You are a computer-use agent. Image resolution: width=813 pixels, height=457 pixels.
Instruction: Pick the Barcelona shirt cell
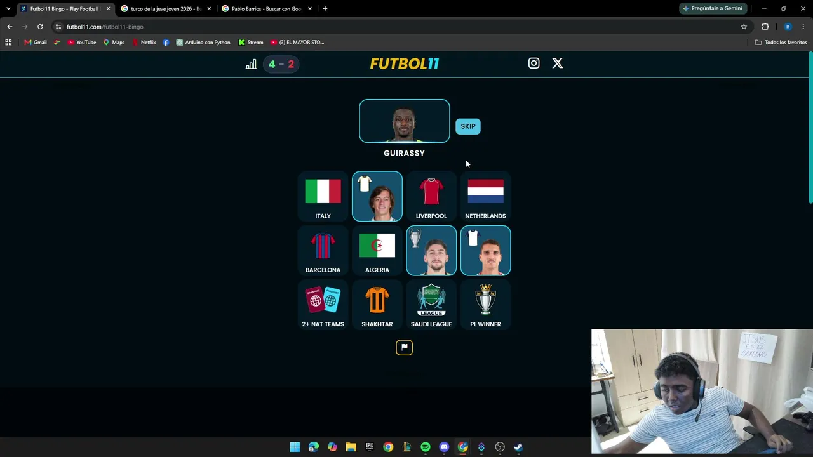tap(323, 251)
